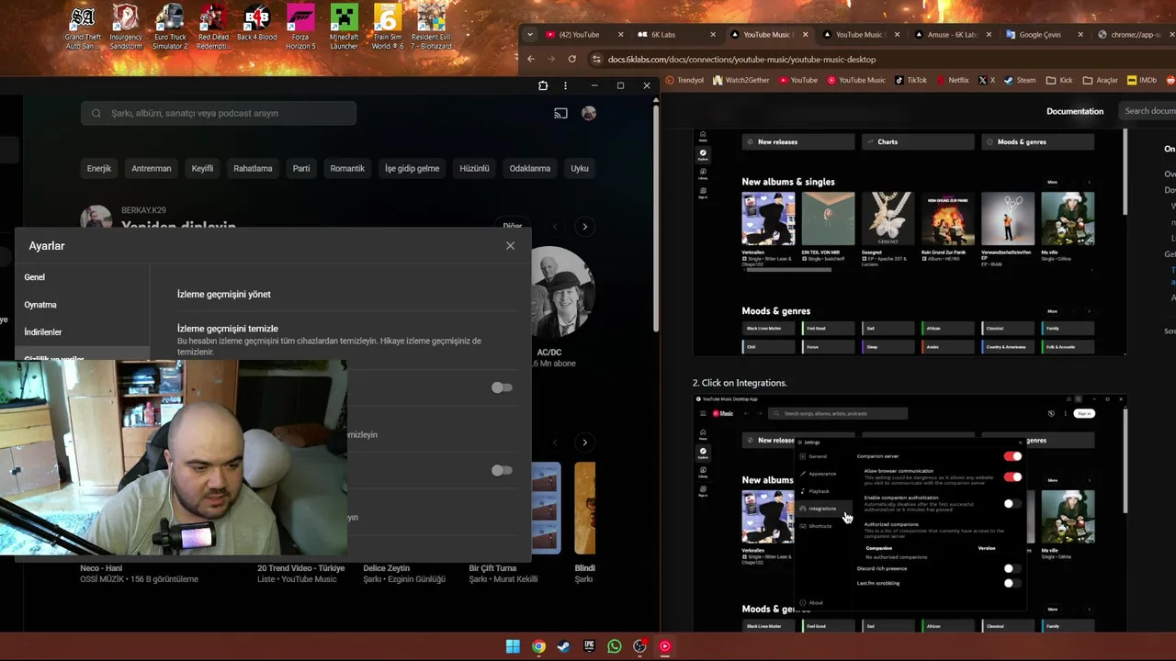The height and width of the screenshot is (661, 1176).
Task: Open Google Chrome from taskbar
Action: 538,646
